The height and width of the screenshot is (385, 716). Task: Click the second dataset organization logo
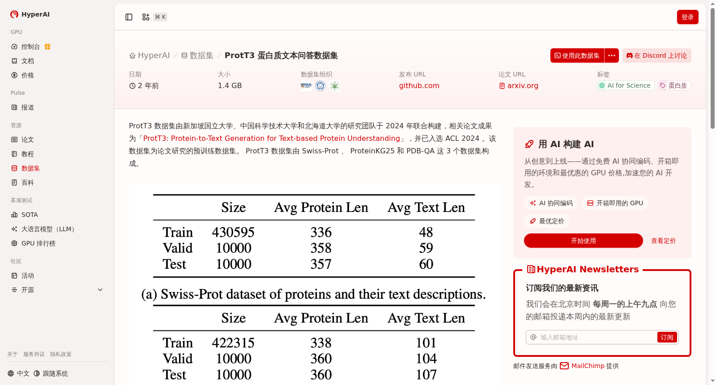coord(320,85)
